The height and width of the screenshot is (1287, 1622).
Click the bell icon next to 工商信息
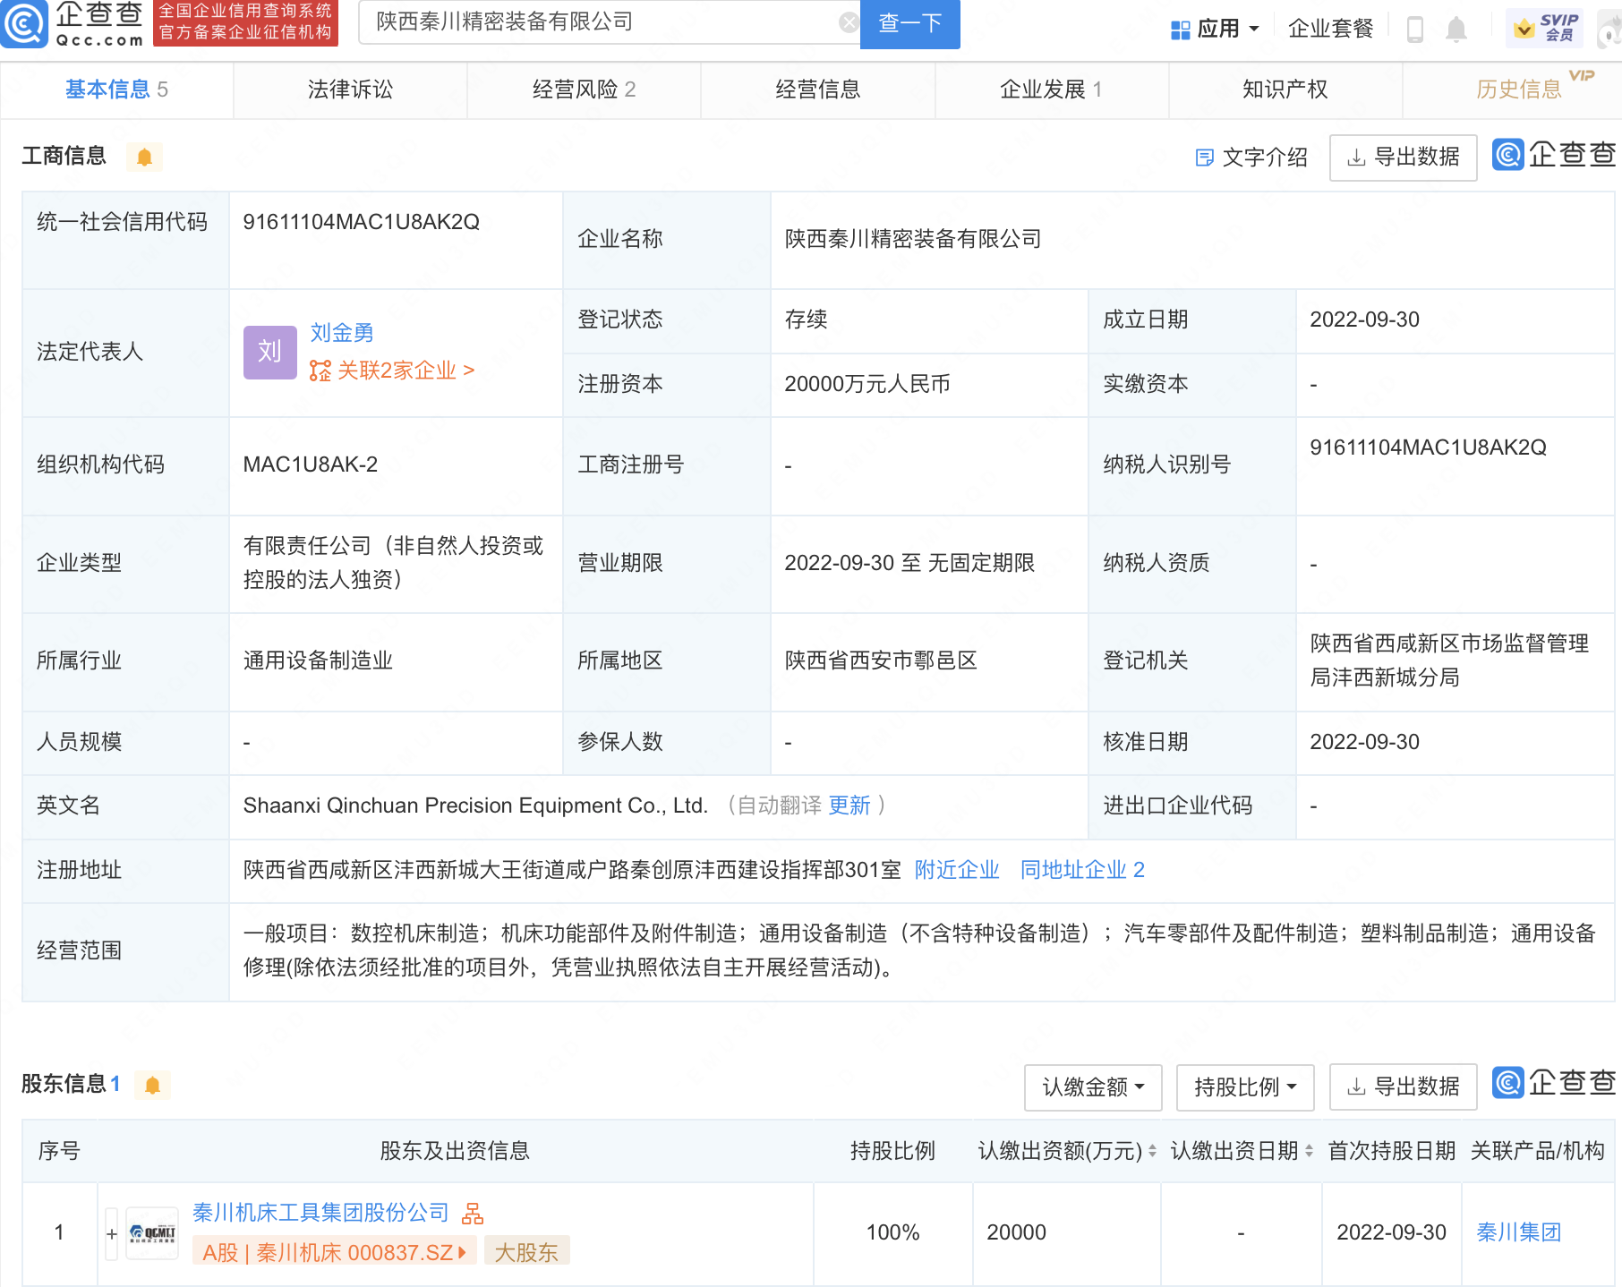[x=144, y=158]
